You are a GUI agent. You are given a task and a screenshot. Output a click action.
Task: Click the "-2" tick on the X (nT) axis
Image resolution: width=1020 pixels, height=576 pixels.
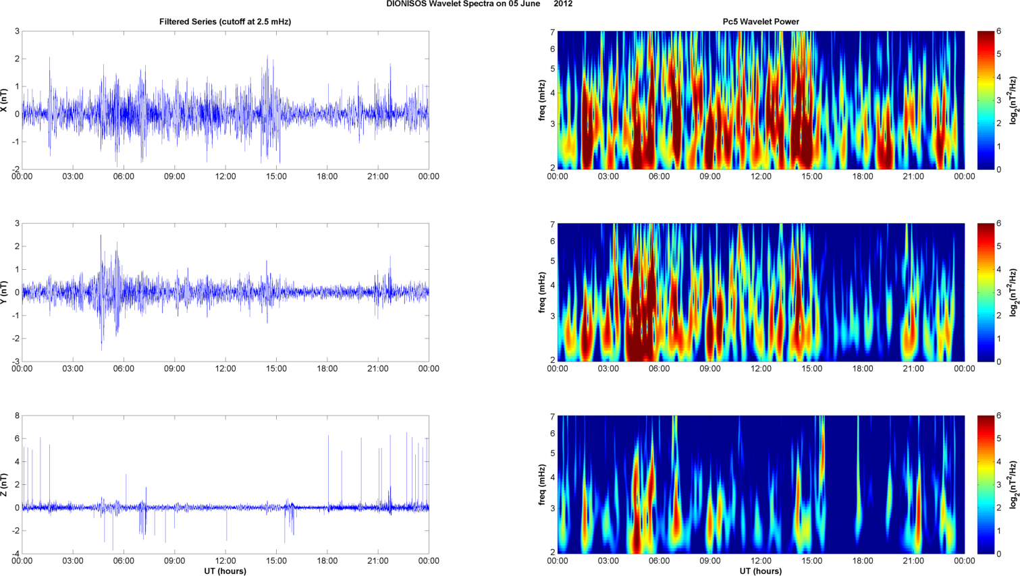15,169
